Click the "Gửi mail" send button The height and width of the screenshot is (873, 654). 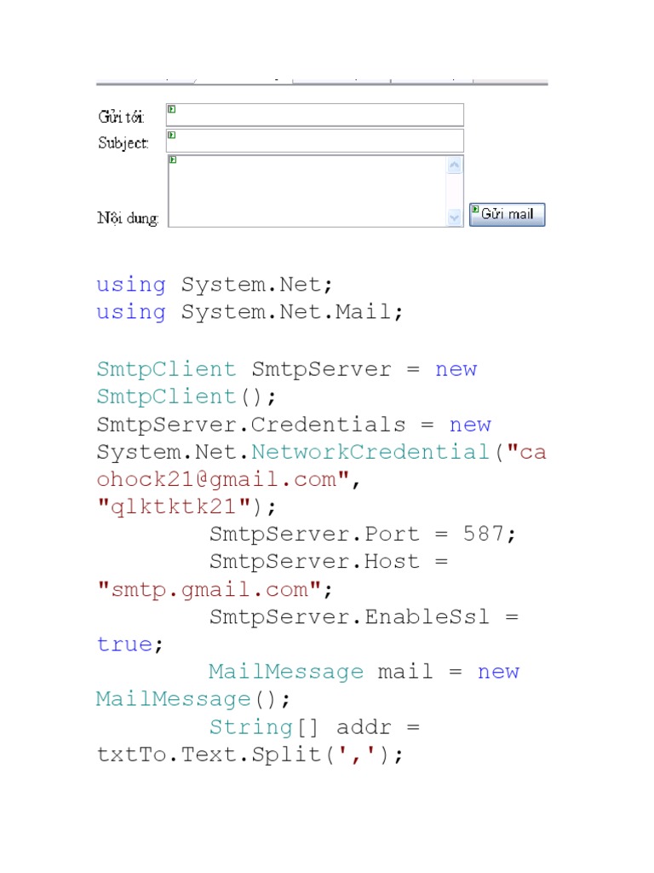508,214
